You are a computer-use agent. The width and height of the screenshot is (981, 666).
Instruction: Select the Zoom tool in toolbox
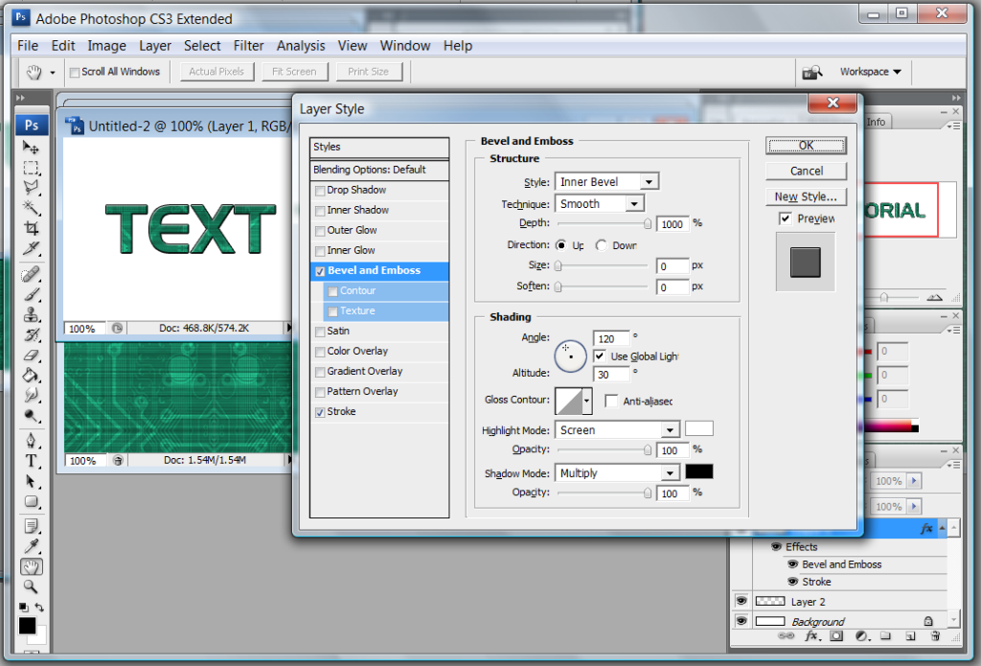32,586
